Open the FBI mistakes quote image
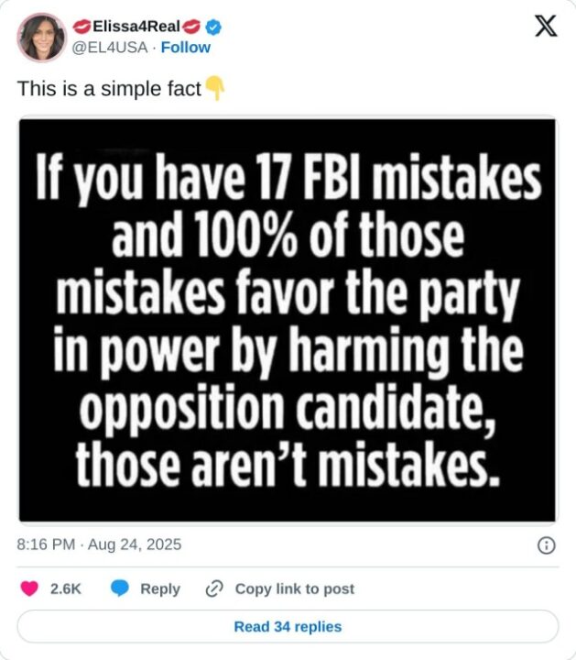 [x=288, y=320]
